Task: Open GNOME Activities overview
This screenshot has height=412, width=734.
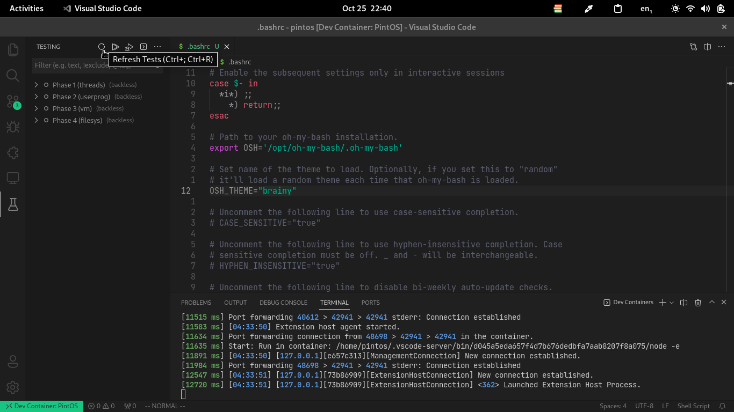Action: [26, 9]
